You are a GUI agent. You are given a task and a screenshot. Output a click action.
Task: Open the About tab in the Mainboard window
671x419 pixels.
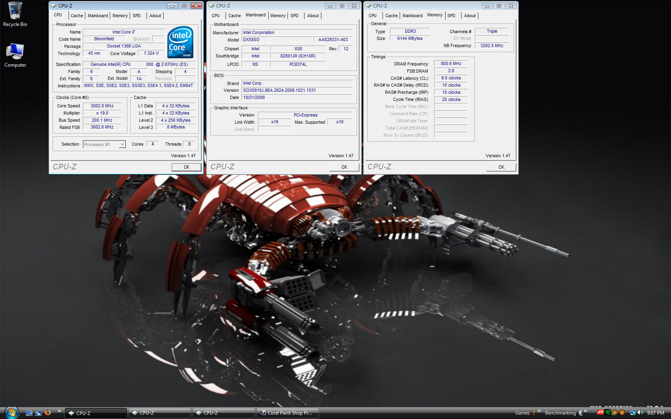(x=313, y=16)
